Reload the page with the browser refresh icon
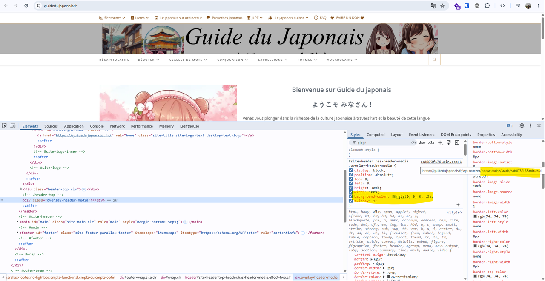Viewport: 545px width, 281px height. pyautogui.click(x=26, y=6)
